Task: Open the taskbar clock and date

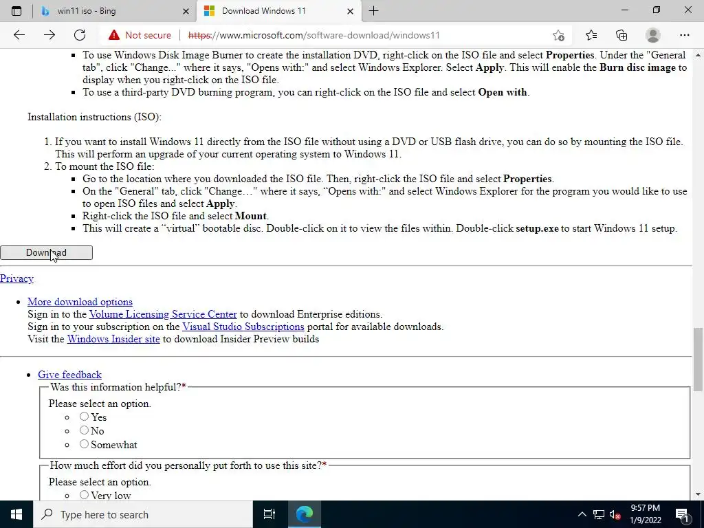Action: (645, 514)
